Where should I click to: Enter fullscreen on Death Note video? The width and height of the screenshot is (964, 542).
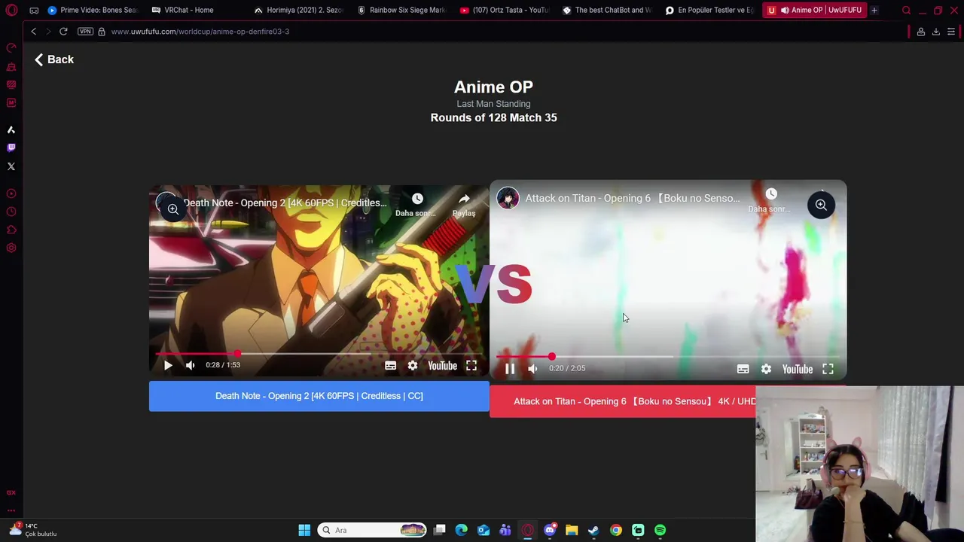pyautogui.click(x=471, y=365)
